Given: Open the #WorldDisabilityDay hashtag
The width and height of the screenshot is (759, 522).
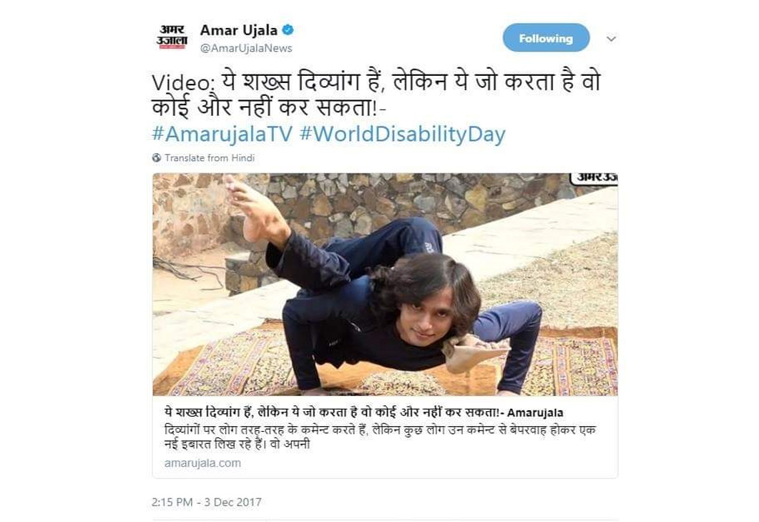Looking at the screenshot, I should (x=402, y=134).
